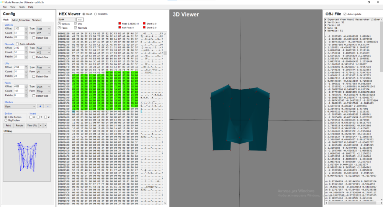The width and height of the screenshot is (383, 207).
Task: Enable Auto-calculate for Normals
Action: (17, 44)
